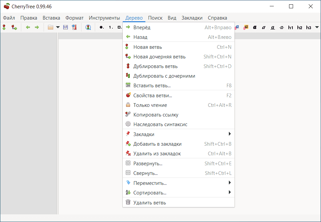
Task: Toggle bold text formatting icon
Action: 255,27
